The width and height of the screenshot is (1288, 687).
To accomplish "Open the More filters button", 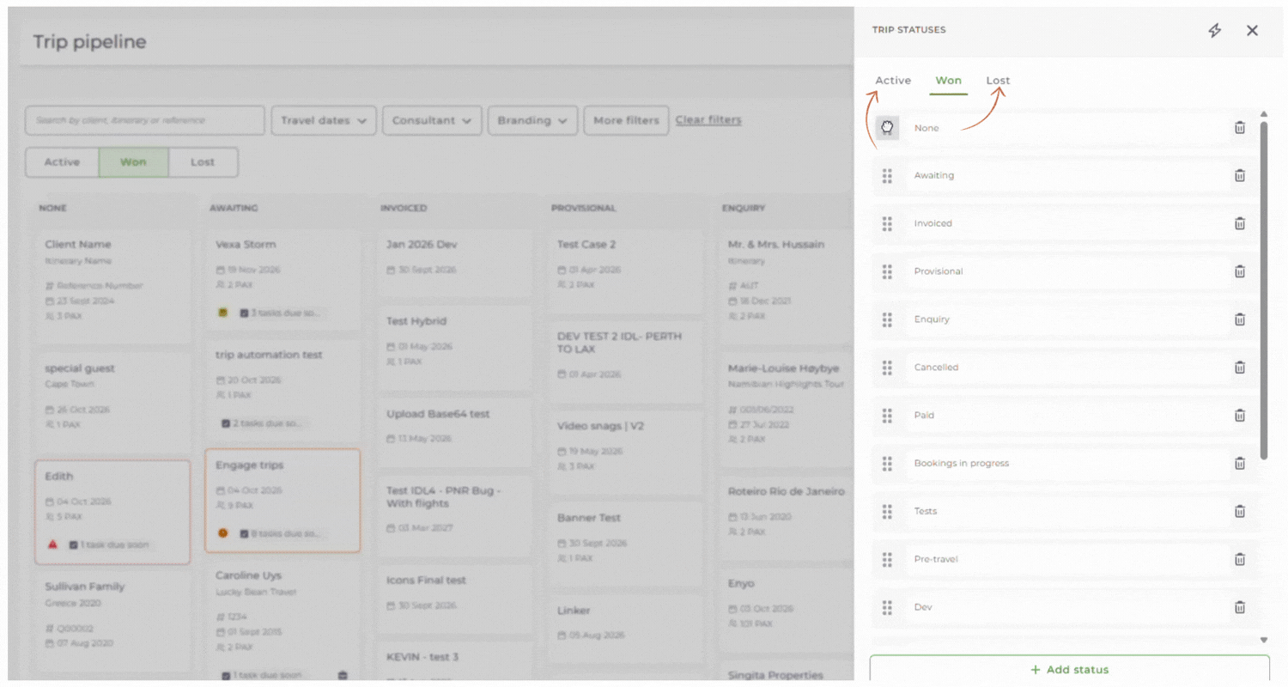I will tap(626, 121).
